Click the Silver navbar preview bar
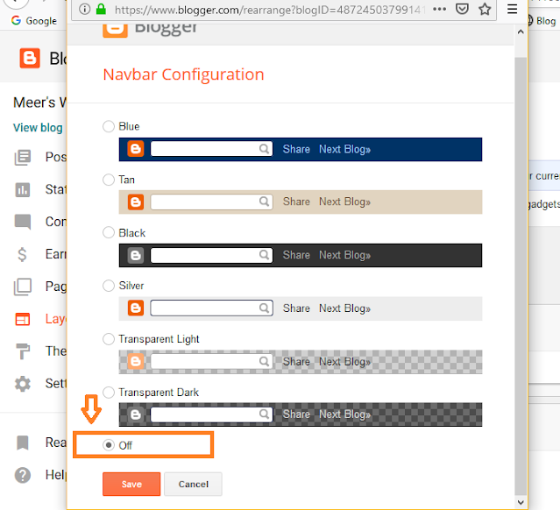Screen dimensions: 560x510 [301, 308]
